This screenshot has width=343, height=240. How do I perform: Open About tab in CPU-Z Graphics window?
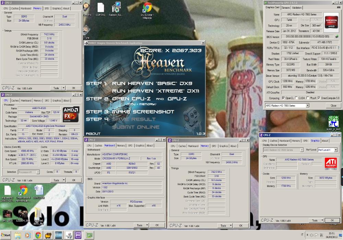[325, 141]
